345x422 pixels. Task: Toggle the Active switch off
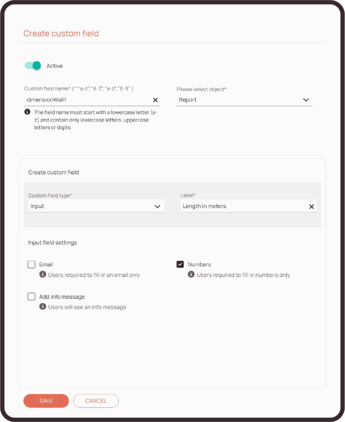pyautogui.click(x=33, y=66)
